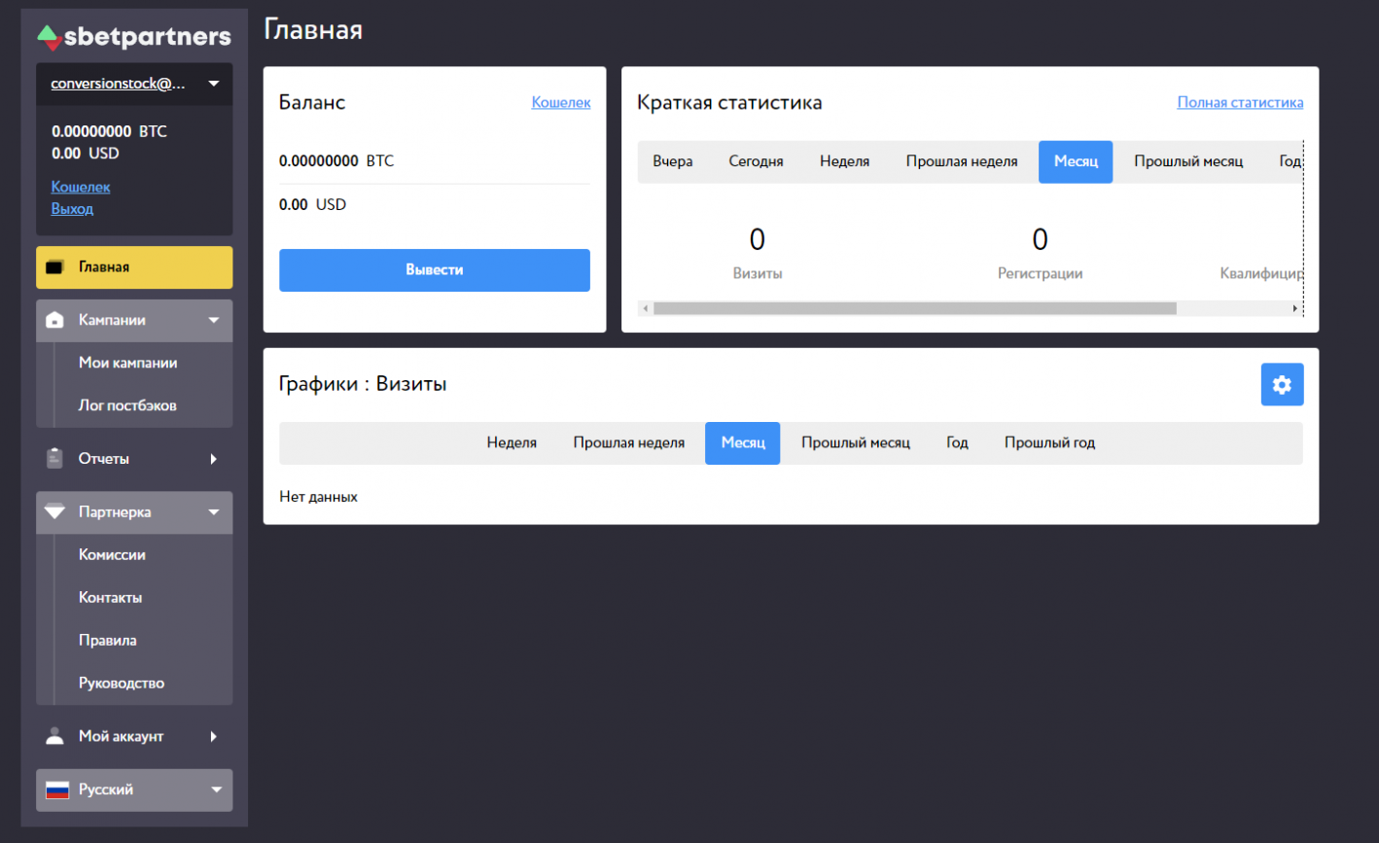
Task: Click the Мой аккаунт person icon
Action: coord(55,736)
